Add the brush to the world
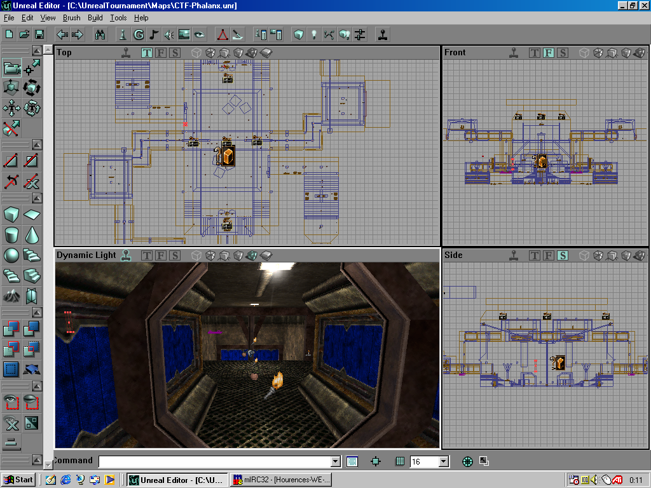 tap(10, 329)
